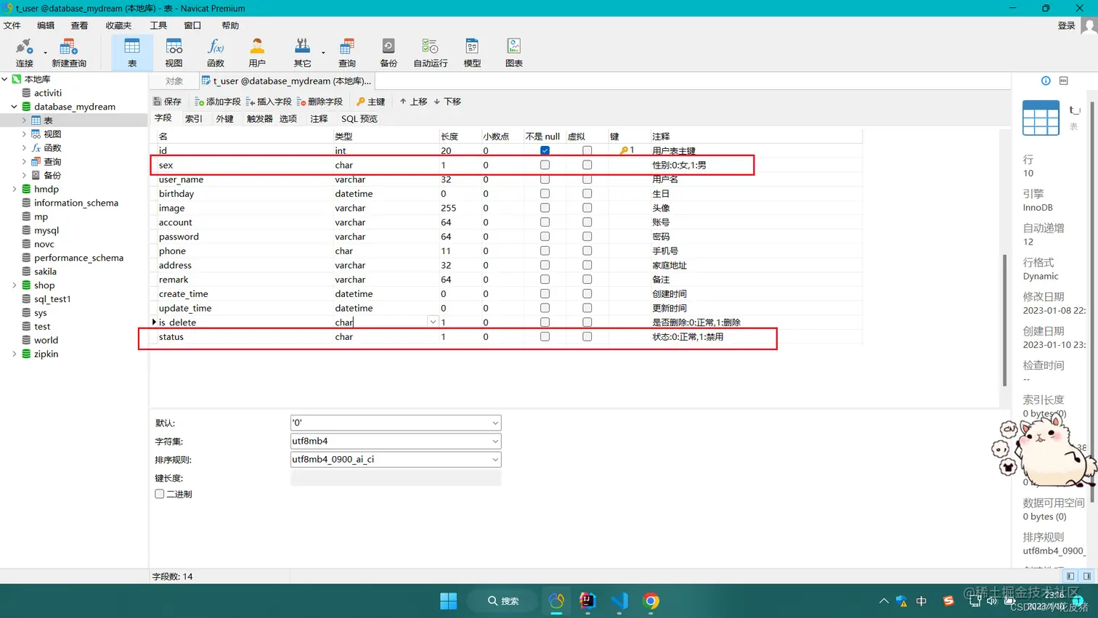This screenshot has height=618, width=1098.
Task: Expand the hmdp database node
Action: [x=15, y=190]
